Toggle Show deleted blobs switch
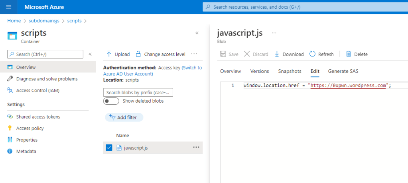The image size is (408, 183). point(111,101)
